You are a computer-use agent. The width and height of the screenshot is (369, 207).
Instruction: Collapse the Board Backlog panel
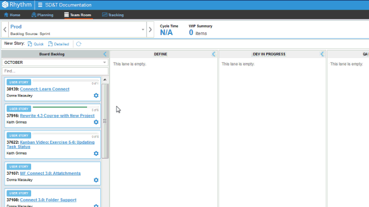pyautogui.click(x=105, y=54)
